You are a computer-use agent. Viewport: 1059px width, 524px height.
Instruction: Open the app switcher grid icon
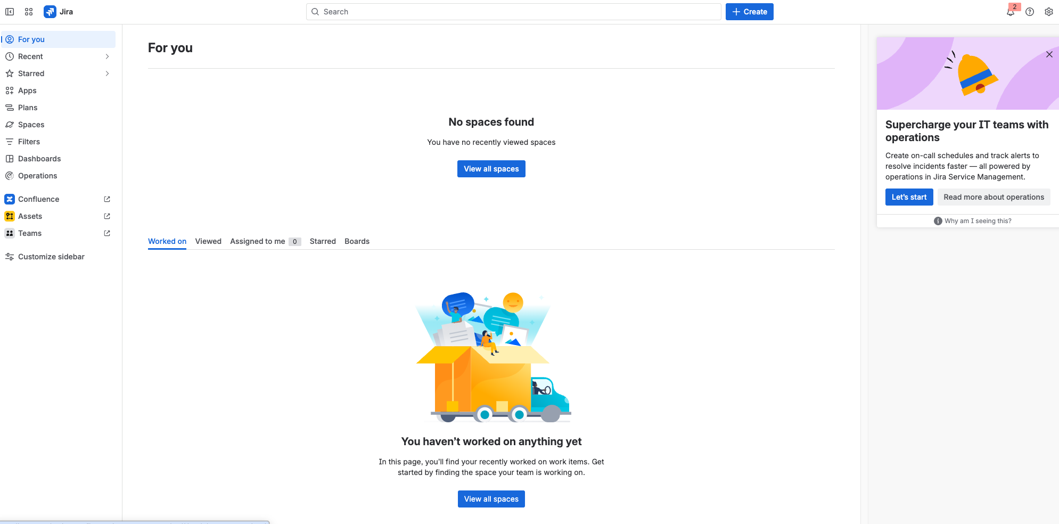pyautogui.click(x=29, y=12)
